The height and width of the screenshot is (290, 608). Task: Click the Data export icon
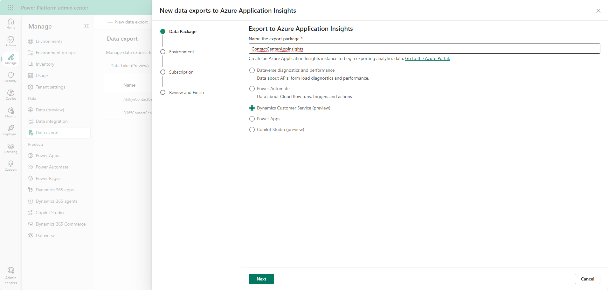click(x=31, y=133)
